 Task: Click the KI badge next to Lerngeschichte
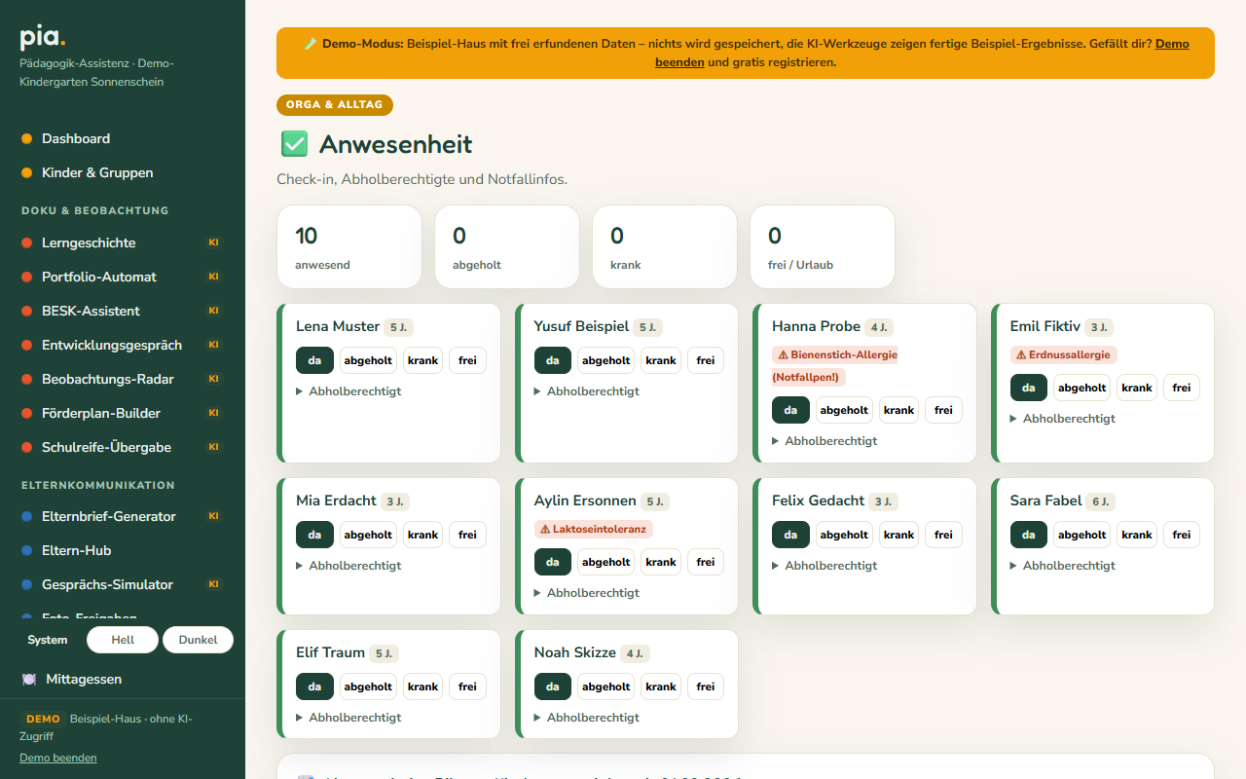pyautogui.click(x=214, y=242)
